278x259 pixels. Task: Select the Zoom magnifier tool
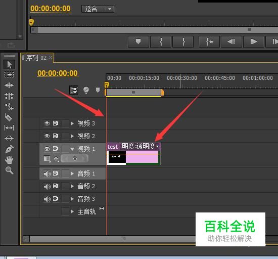click(x=9, y=170)
